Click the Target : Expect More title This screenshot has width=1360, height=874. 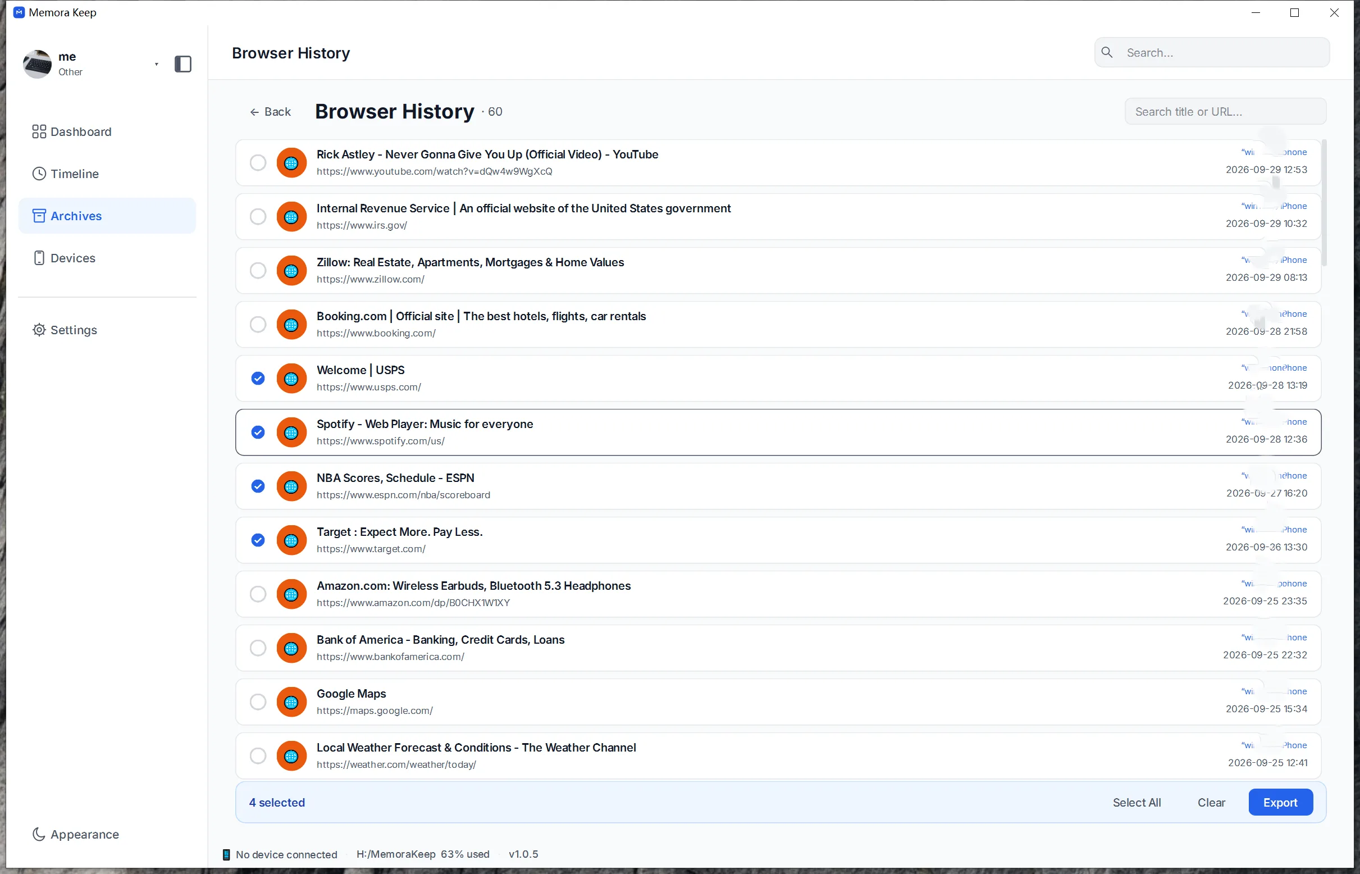(399, 532)
